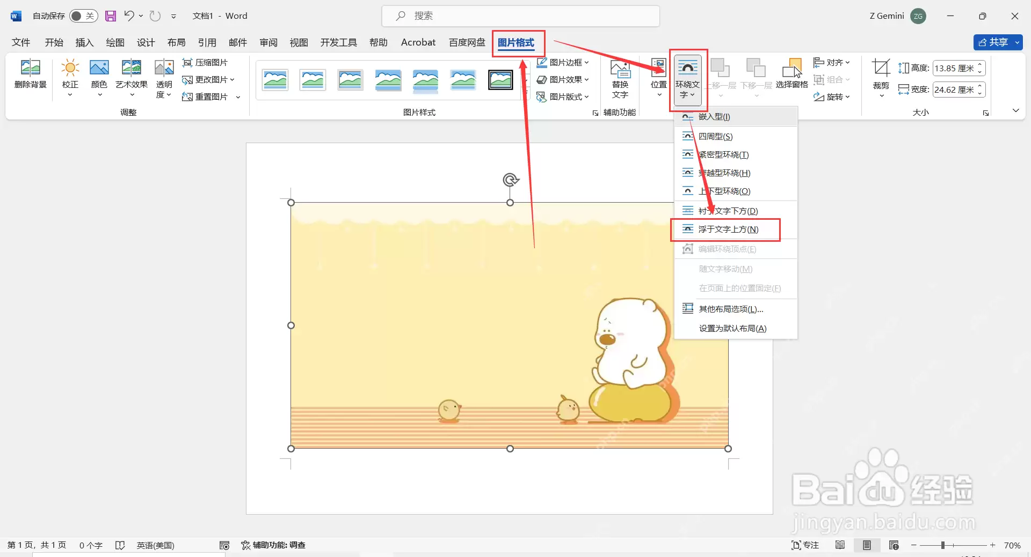This screenshot has height=557, width=1031.
Task: Click the spelling check book icon
Action: (x=120, y=545)
